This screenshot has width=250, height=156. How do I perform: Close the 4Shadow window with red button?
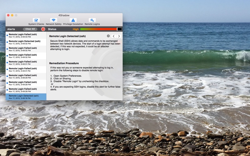(8, 15)
